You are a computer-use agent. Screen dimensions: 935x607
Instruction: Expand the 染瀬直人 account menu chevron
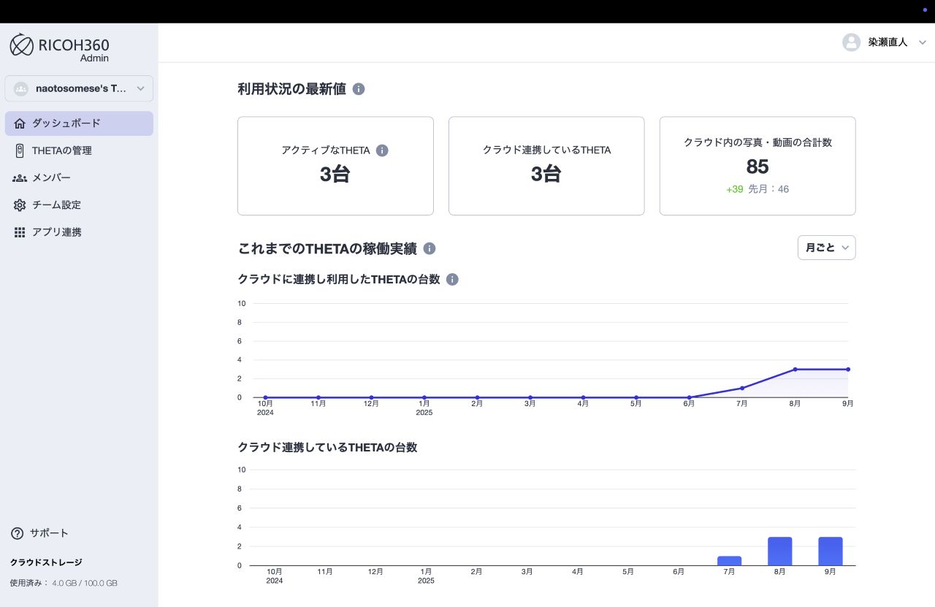click(922, 42)
